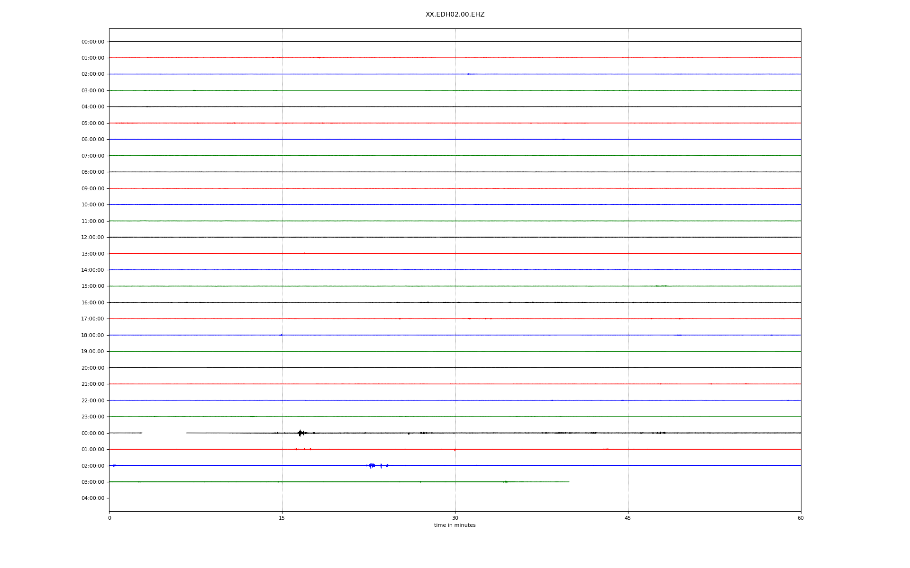
Task: Click the large black seismic event near minute 16
Action: pyautogui.click(x=300, y=433)
